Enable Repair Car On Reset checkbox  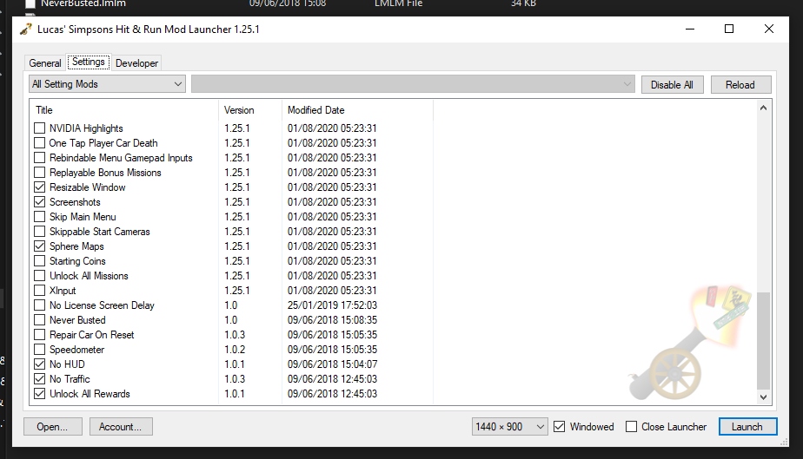click(39, 335)
